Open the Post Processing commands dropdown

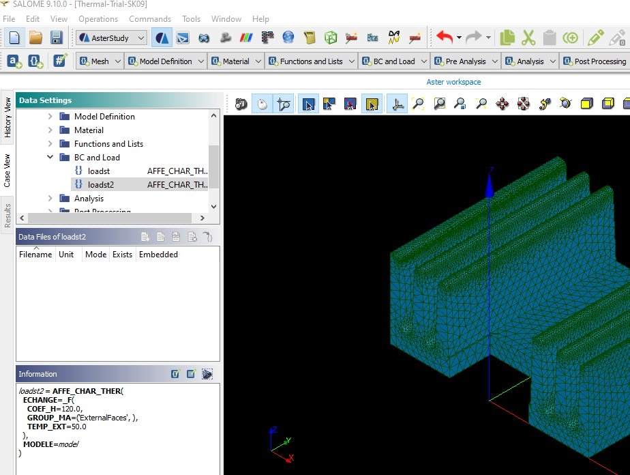pos(596,61)
